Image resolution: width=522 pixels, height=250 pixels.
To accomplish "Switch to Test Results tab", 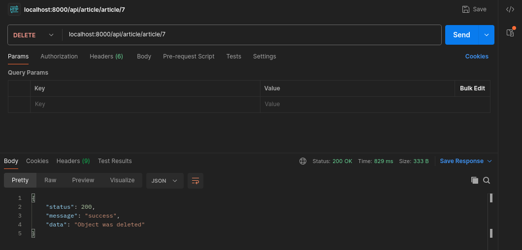I will pyautogui.click(x=115, y=161).
